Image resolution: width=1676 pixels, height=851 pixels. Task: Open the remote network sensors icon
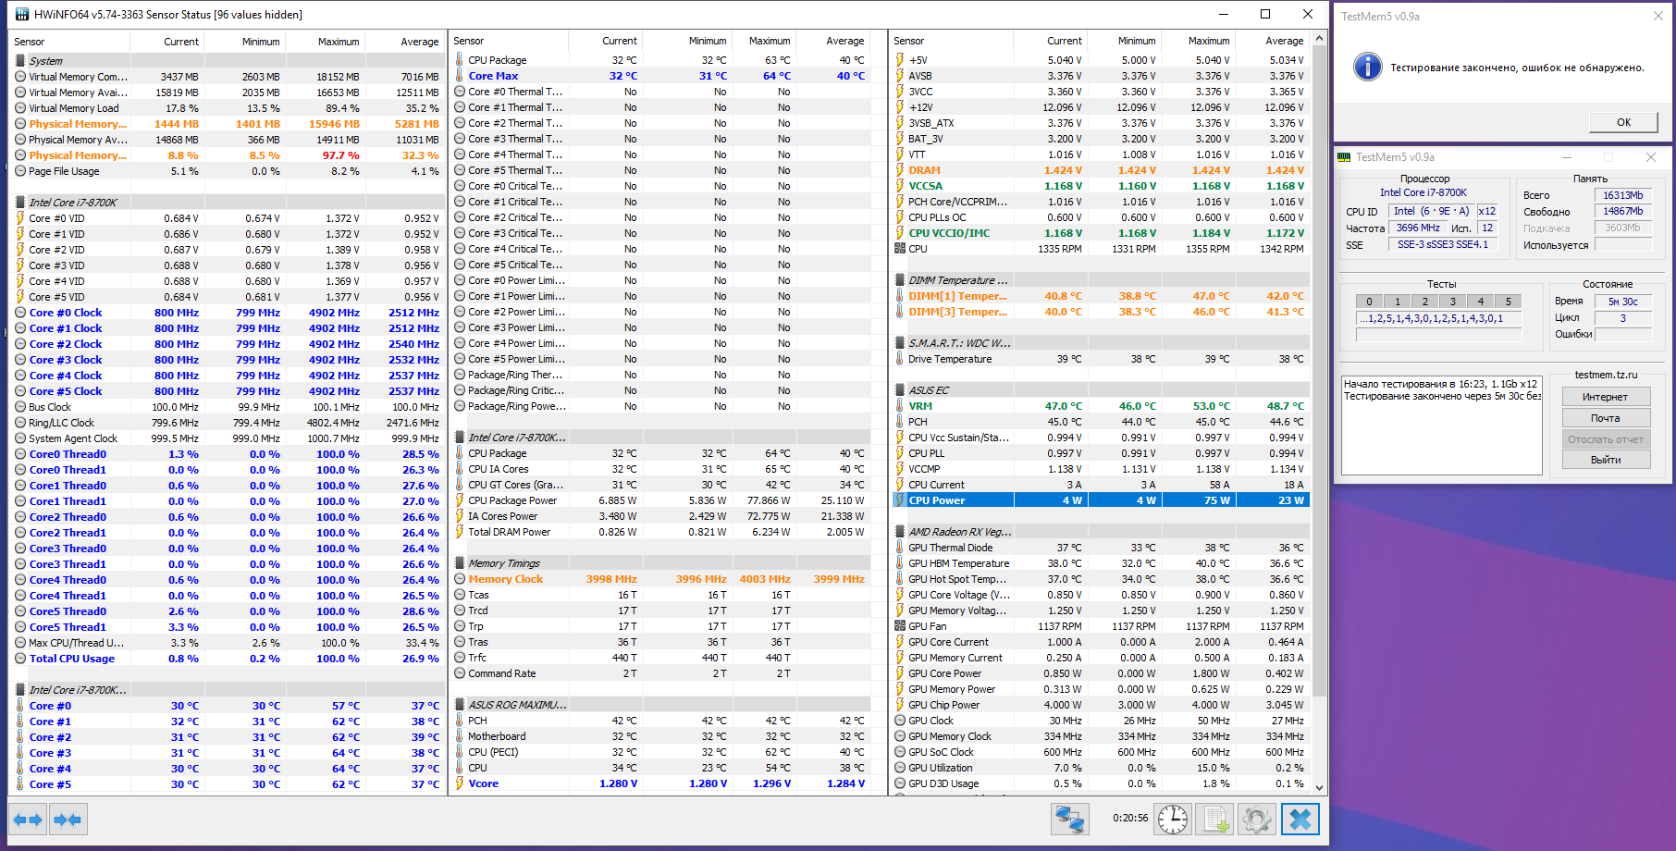[1070, 820]
